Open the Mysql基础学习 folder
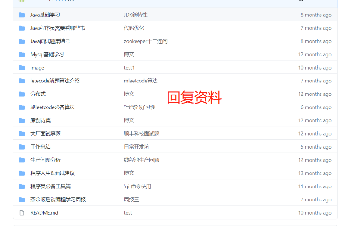Viewport: 342px width, 226px height. pos(47,54)
